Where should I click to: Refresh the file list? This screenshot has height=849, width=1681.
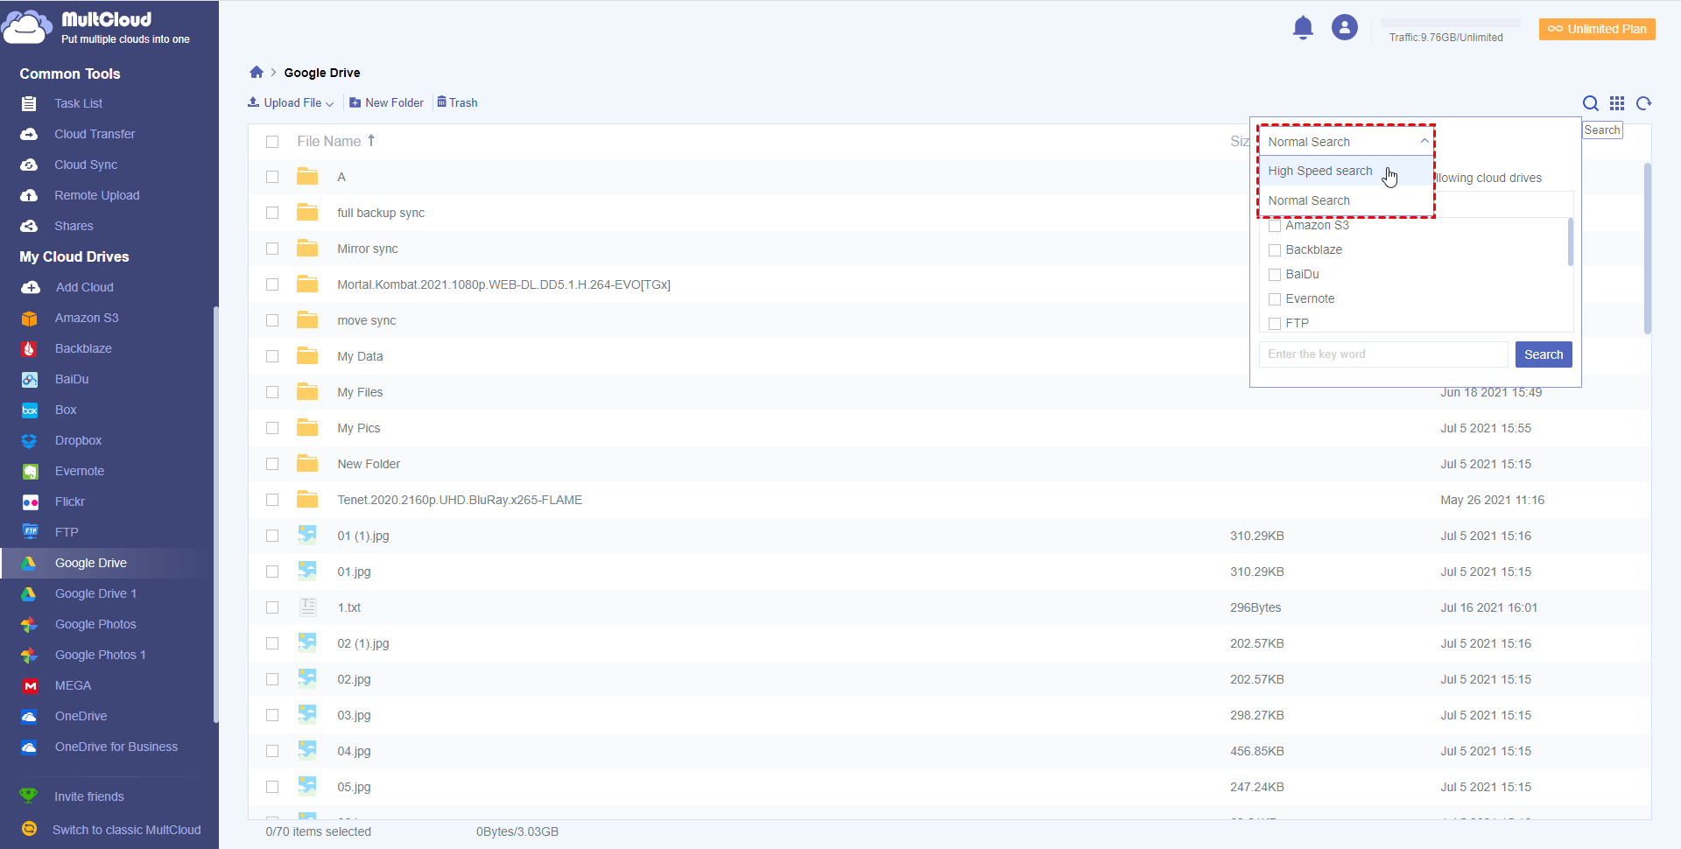pos(1644,103)
